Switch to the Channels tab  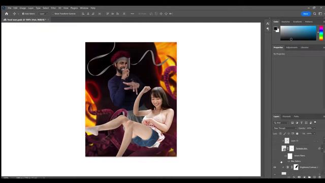tap(286, 116)
